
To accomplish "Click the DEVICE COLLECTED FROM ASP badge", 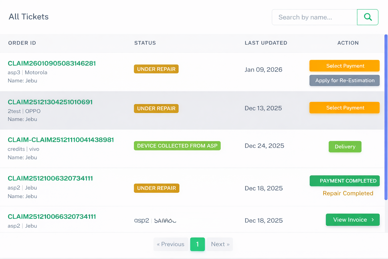I will (x=177, y=146).
